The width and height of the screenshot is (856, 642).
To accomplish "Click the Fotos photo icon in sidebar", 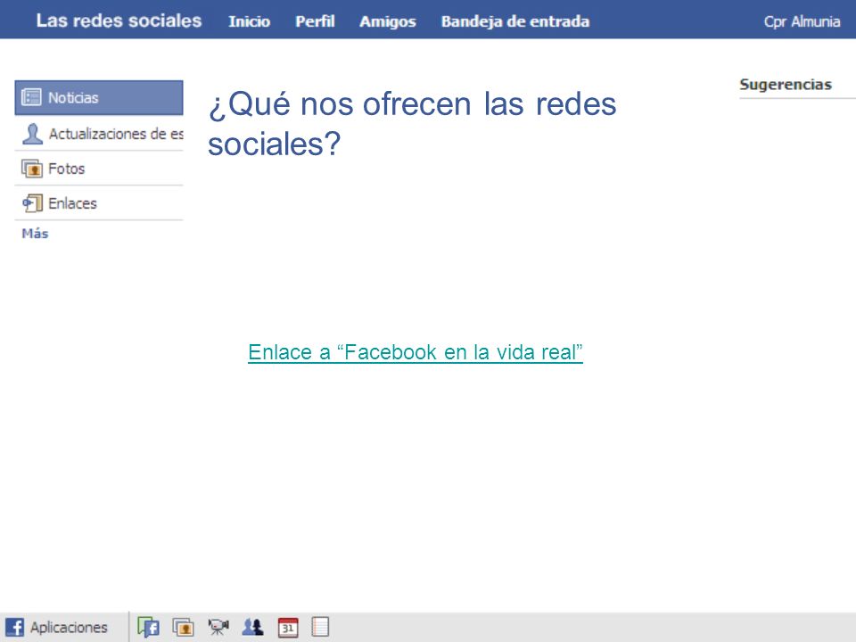I will pos(32,169).
